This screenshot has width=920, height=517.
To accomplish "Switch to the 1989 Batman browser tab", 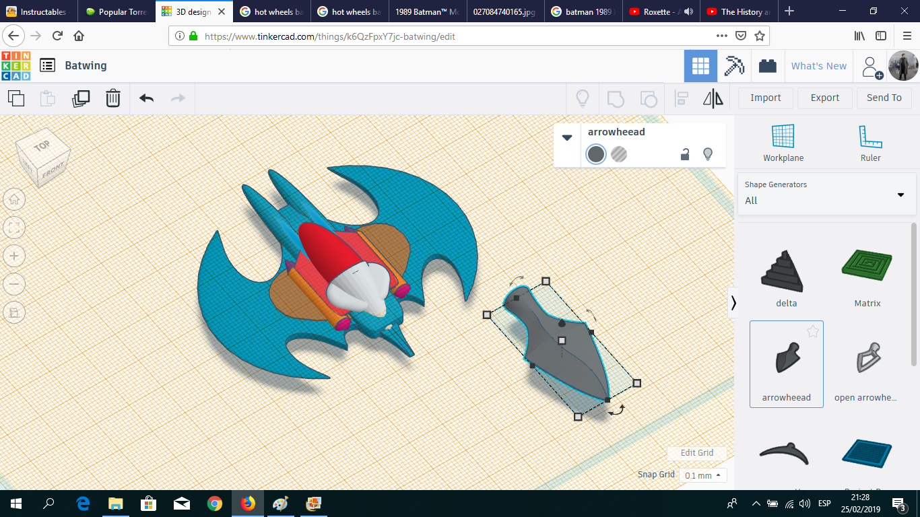I will [426, 11].
